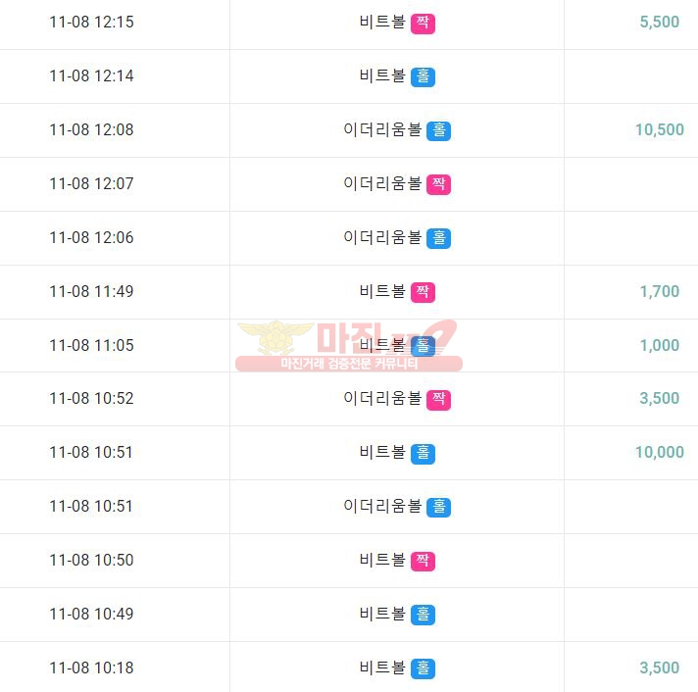Click the pink 짝 badge at 12:15
698x692 pixels.
[423, 24]
